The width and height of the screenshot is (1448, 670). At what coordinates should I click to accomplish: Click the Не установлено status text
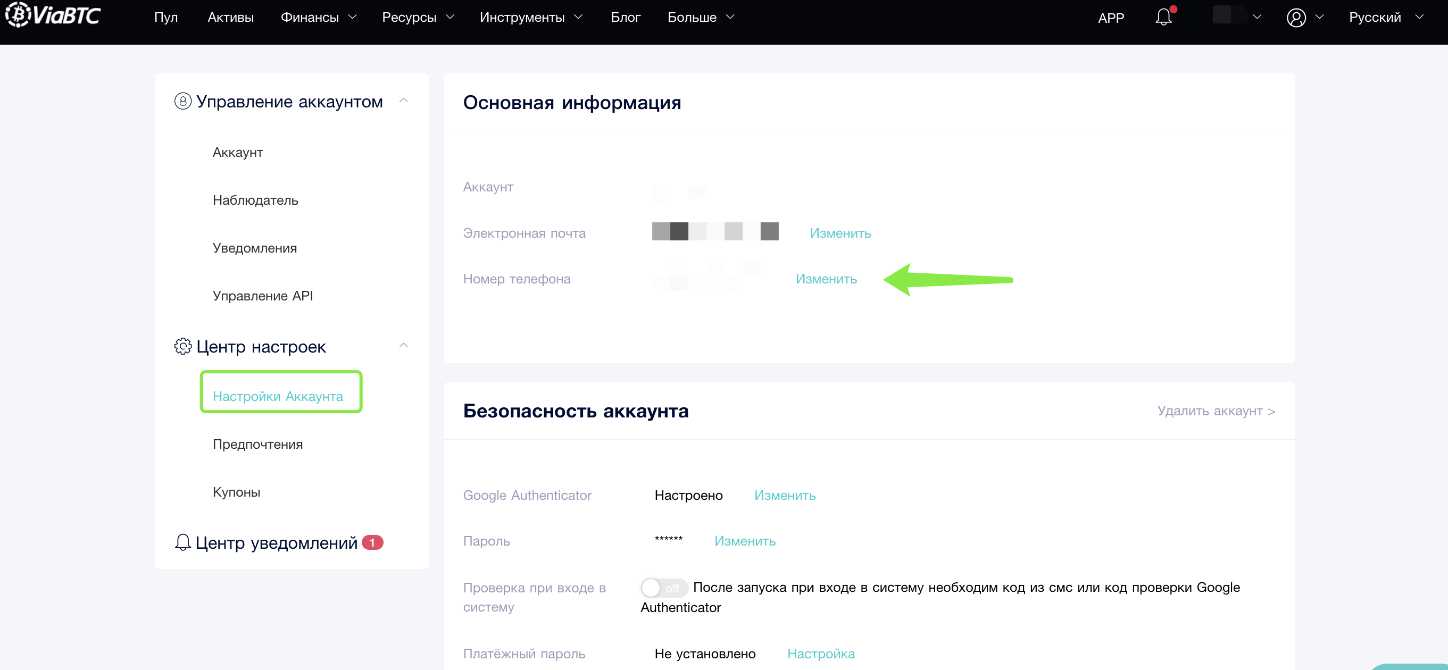(705, 654)
